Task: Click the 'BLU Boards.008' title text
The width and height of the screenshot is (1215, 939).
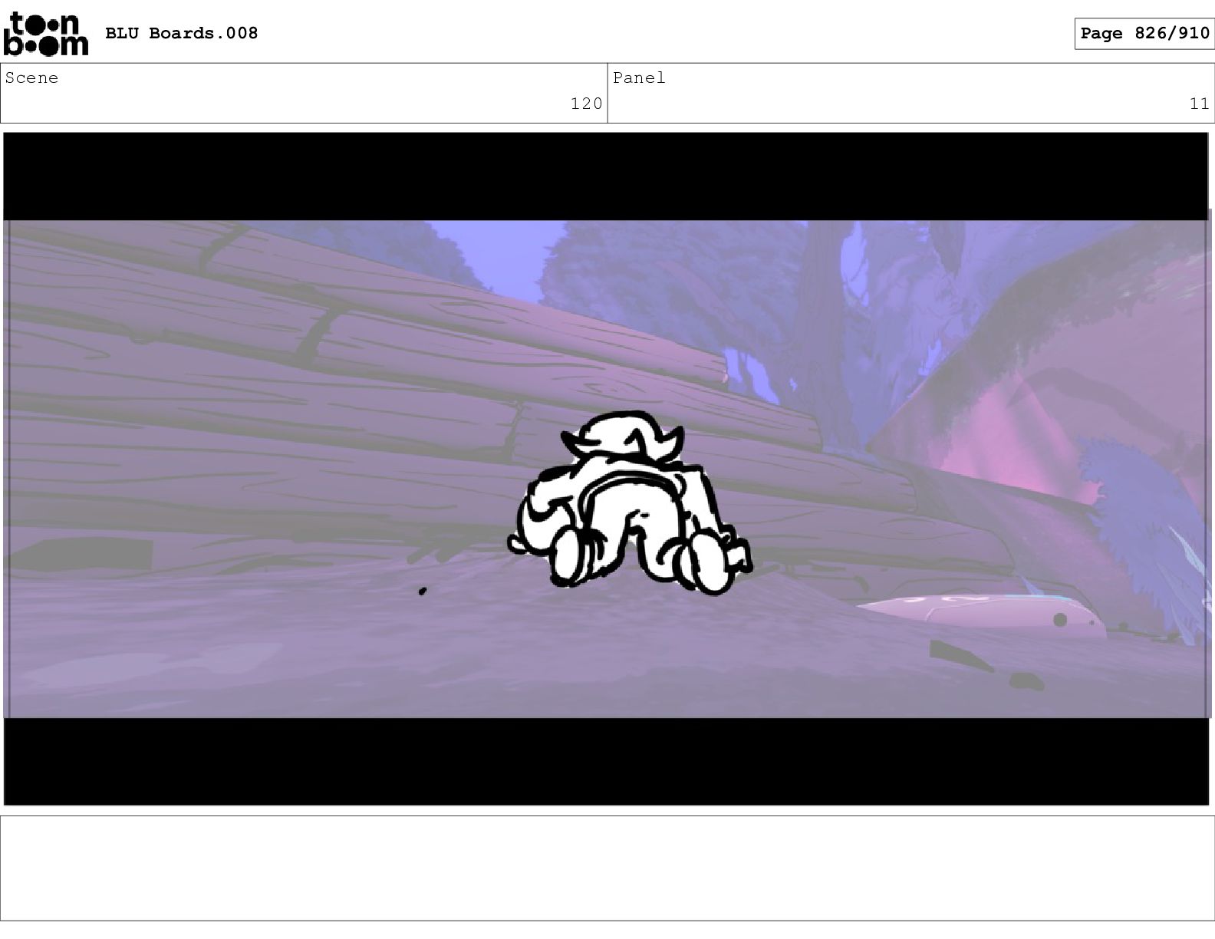Action: point(182,33)
